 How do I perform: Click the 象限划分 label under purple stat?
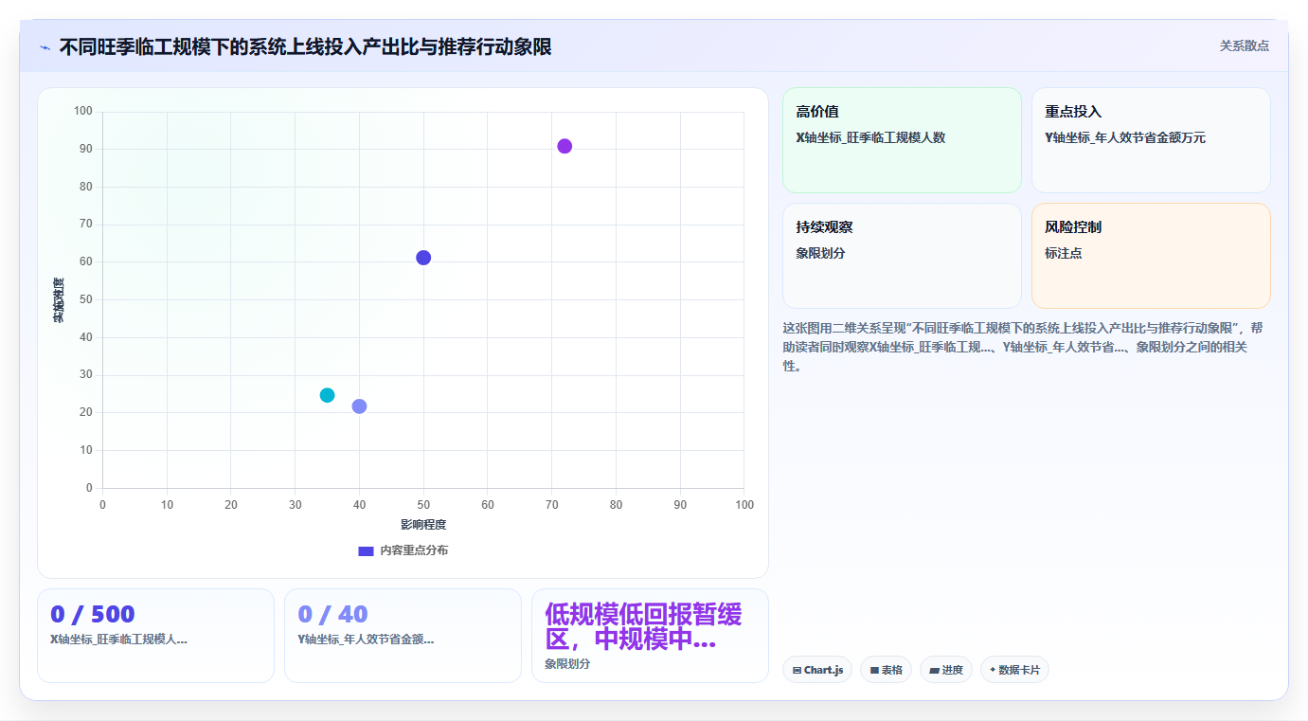(567, 664)
